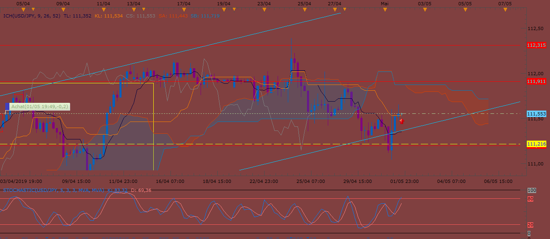The height and width of the screenshot is (239, 550).
Task: Click the orange marker below 17/04
Action: 184,9
